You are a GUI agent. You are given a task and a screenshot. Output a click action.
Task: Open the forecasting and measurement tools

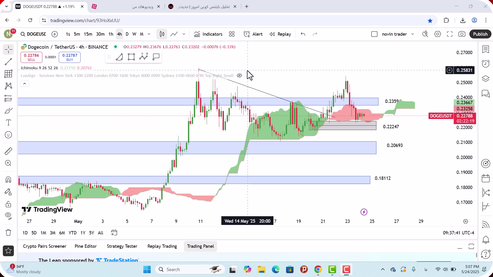(8, 98)
